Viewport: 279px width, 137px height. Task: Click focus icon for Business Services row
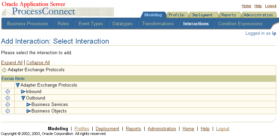pyautogui.click(x=8, y=105)
